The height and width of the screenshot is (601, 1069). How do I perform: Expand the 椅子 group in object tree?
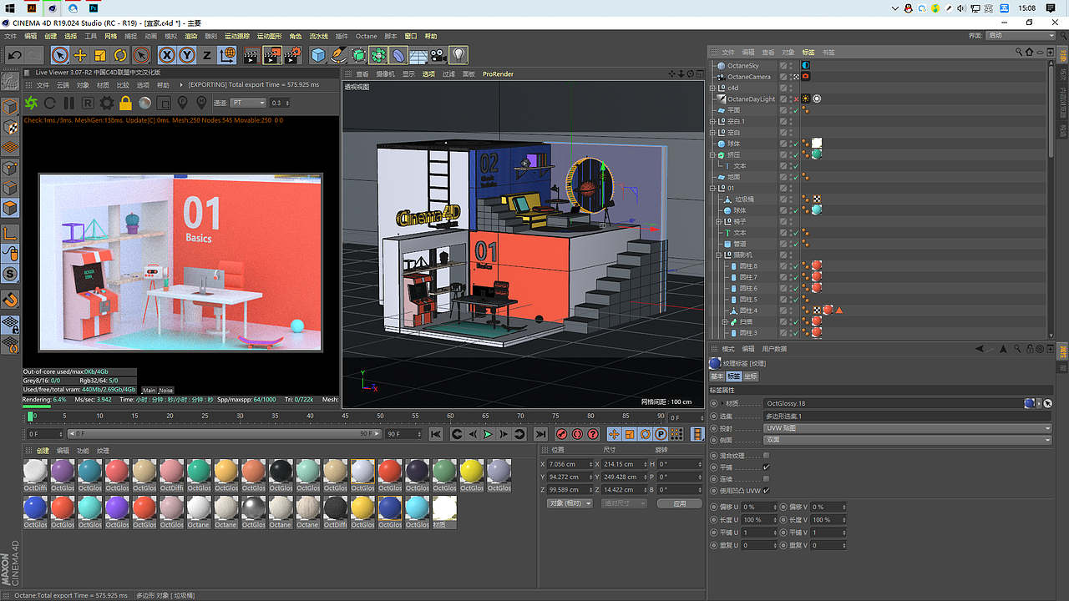[718, 221]
